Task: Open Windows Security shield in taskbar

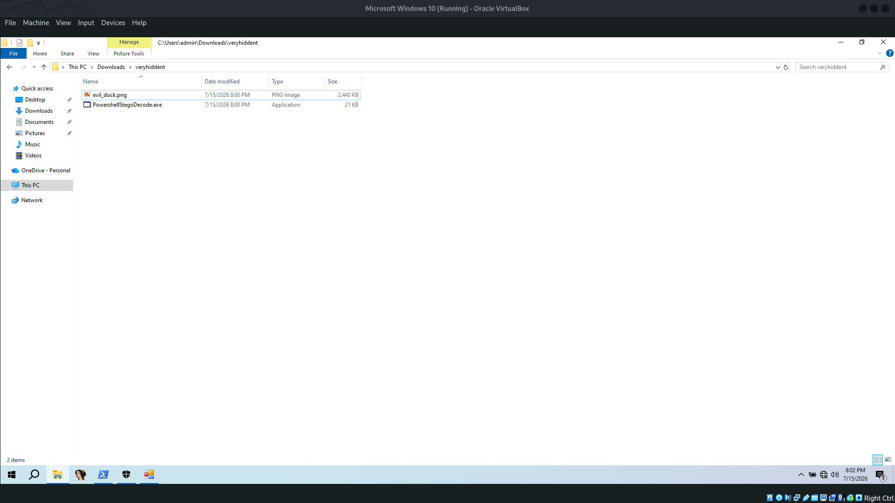Action: pos(126,475)
